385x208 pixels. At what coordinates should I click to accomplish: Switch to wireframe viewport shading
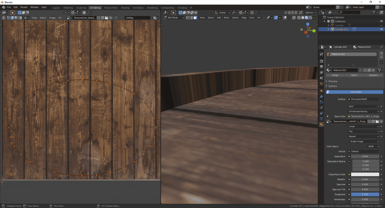tap(299, 18)
